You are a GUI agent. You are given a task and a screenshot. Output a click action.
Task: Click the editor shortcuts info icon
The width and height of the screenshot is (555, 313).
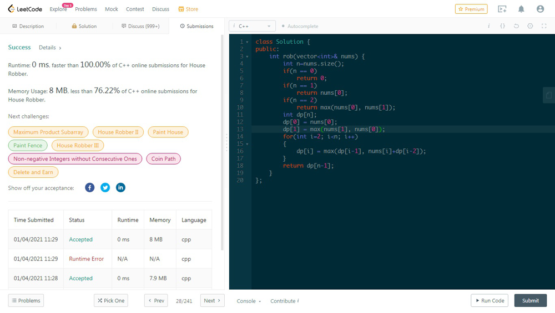pyautogui.click(x=488, y=26)
